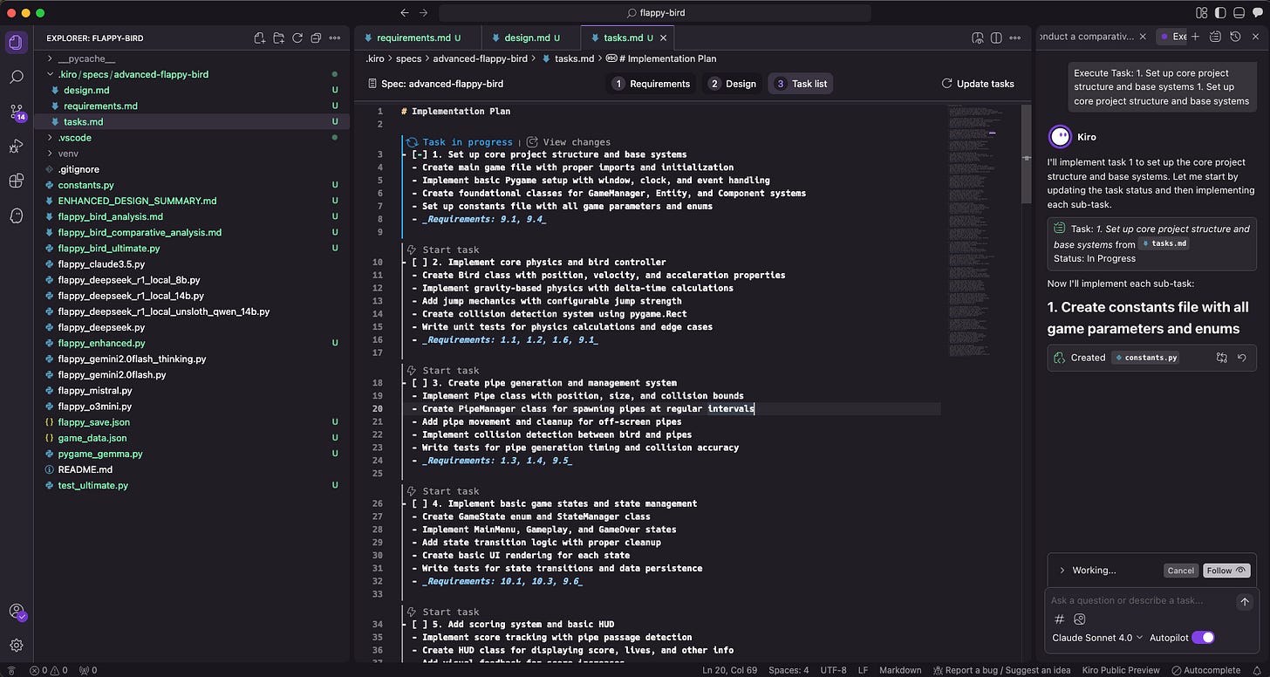
Task: Add context with the # icon
Action: pos(1060,619)
